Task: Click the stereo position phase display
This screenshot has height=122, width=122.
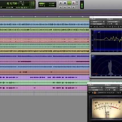Action: point(107,66)
